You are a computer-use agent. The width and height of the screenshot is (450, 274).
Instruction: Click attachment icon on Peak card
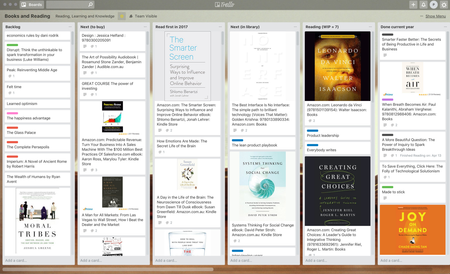[10, 76]
